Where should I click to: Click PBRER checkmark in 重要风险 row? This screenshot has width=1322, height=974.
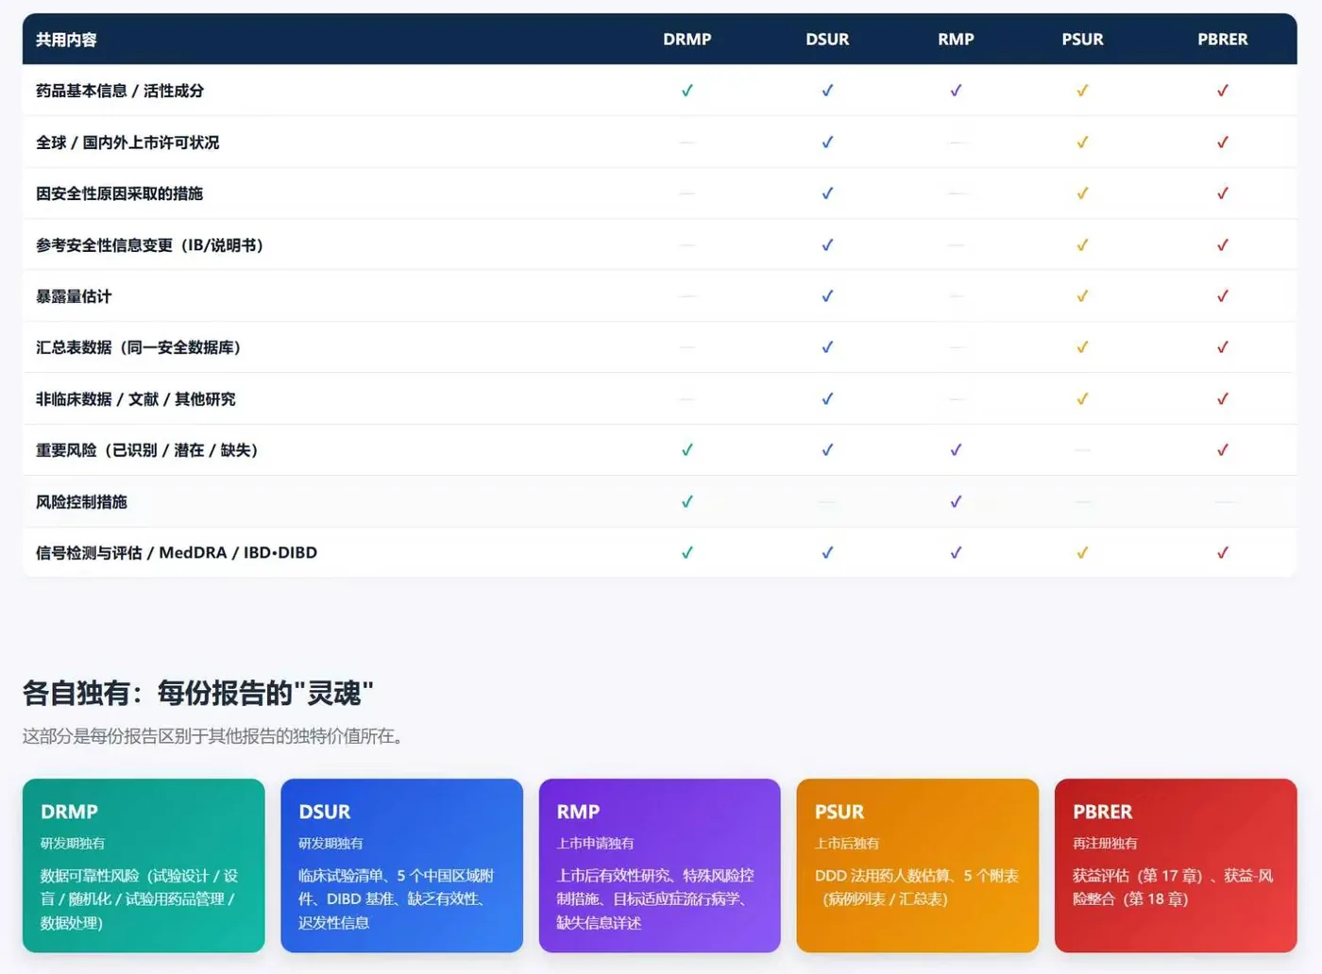tap(1223, 450)
